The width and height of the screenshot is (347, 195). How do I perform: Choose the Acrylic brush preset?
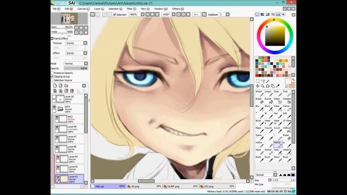pyautogui.click(x=278, y=130)
